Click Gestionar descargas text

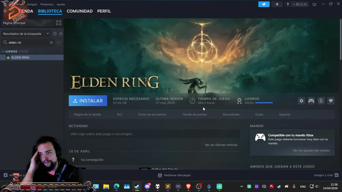point(177,175)
